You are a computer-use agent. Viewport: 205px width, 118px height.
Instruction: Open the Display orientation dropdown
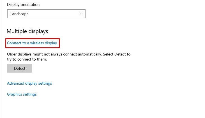point(46,14)
